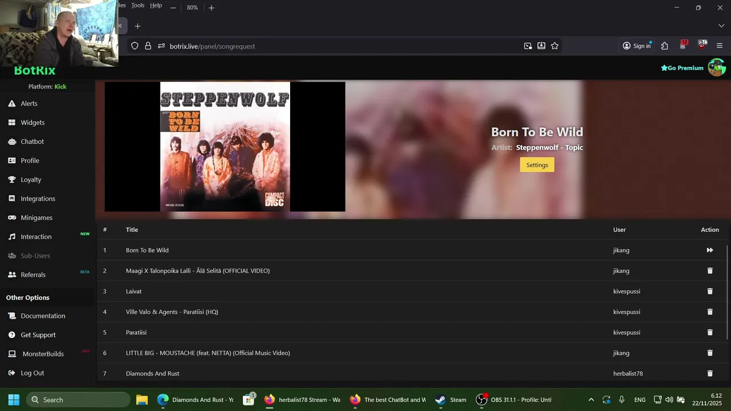Switch to herbalist78 Stream Firefox window
This screenshot has width=731, height=411.
coord(303,400)
